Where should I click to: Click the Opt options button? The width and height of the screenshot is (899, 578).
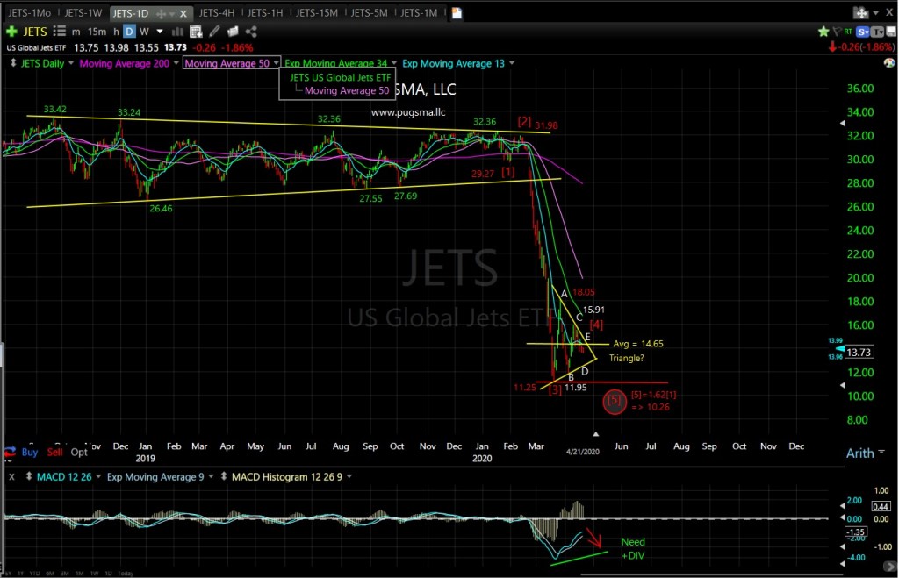(79, 452)
